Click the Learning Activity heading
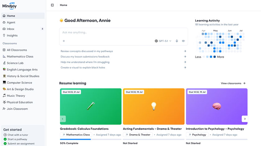 pyautogui.click(x=208, y=21)
